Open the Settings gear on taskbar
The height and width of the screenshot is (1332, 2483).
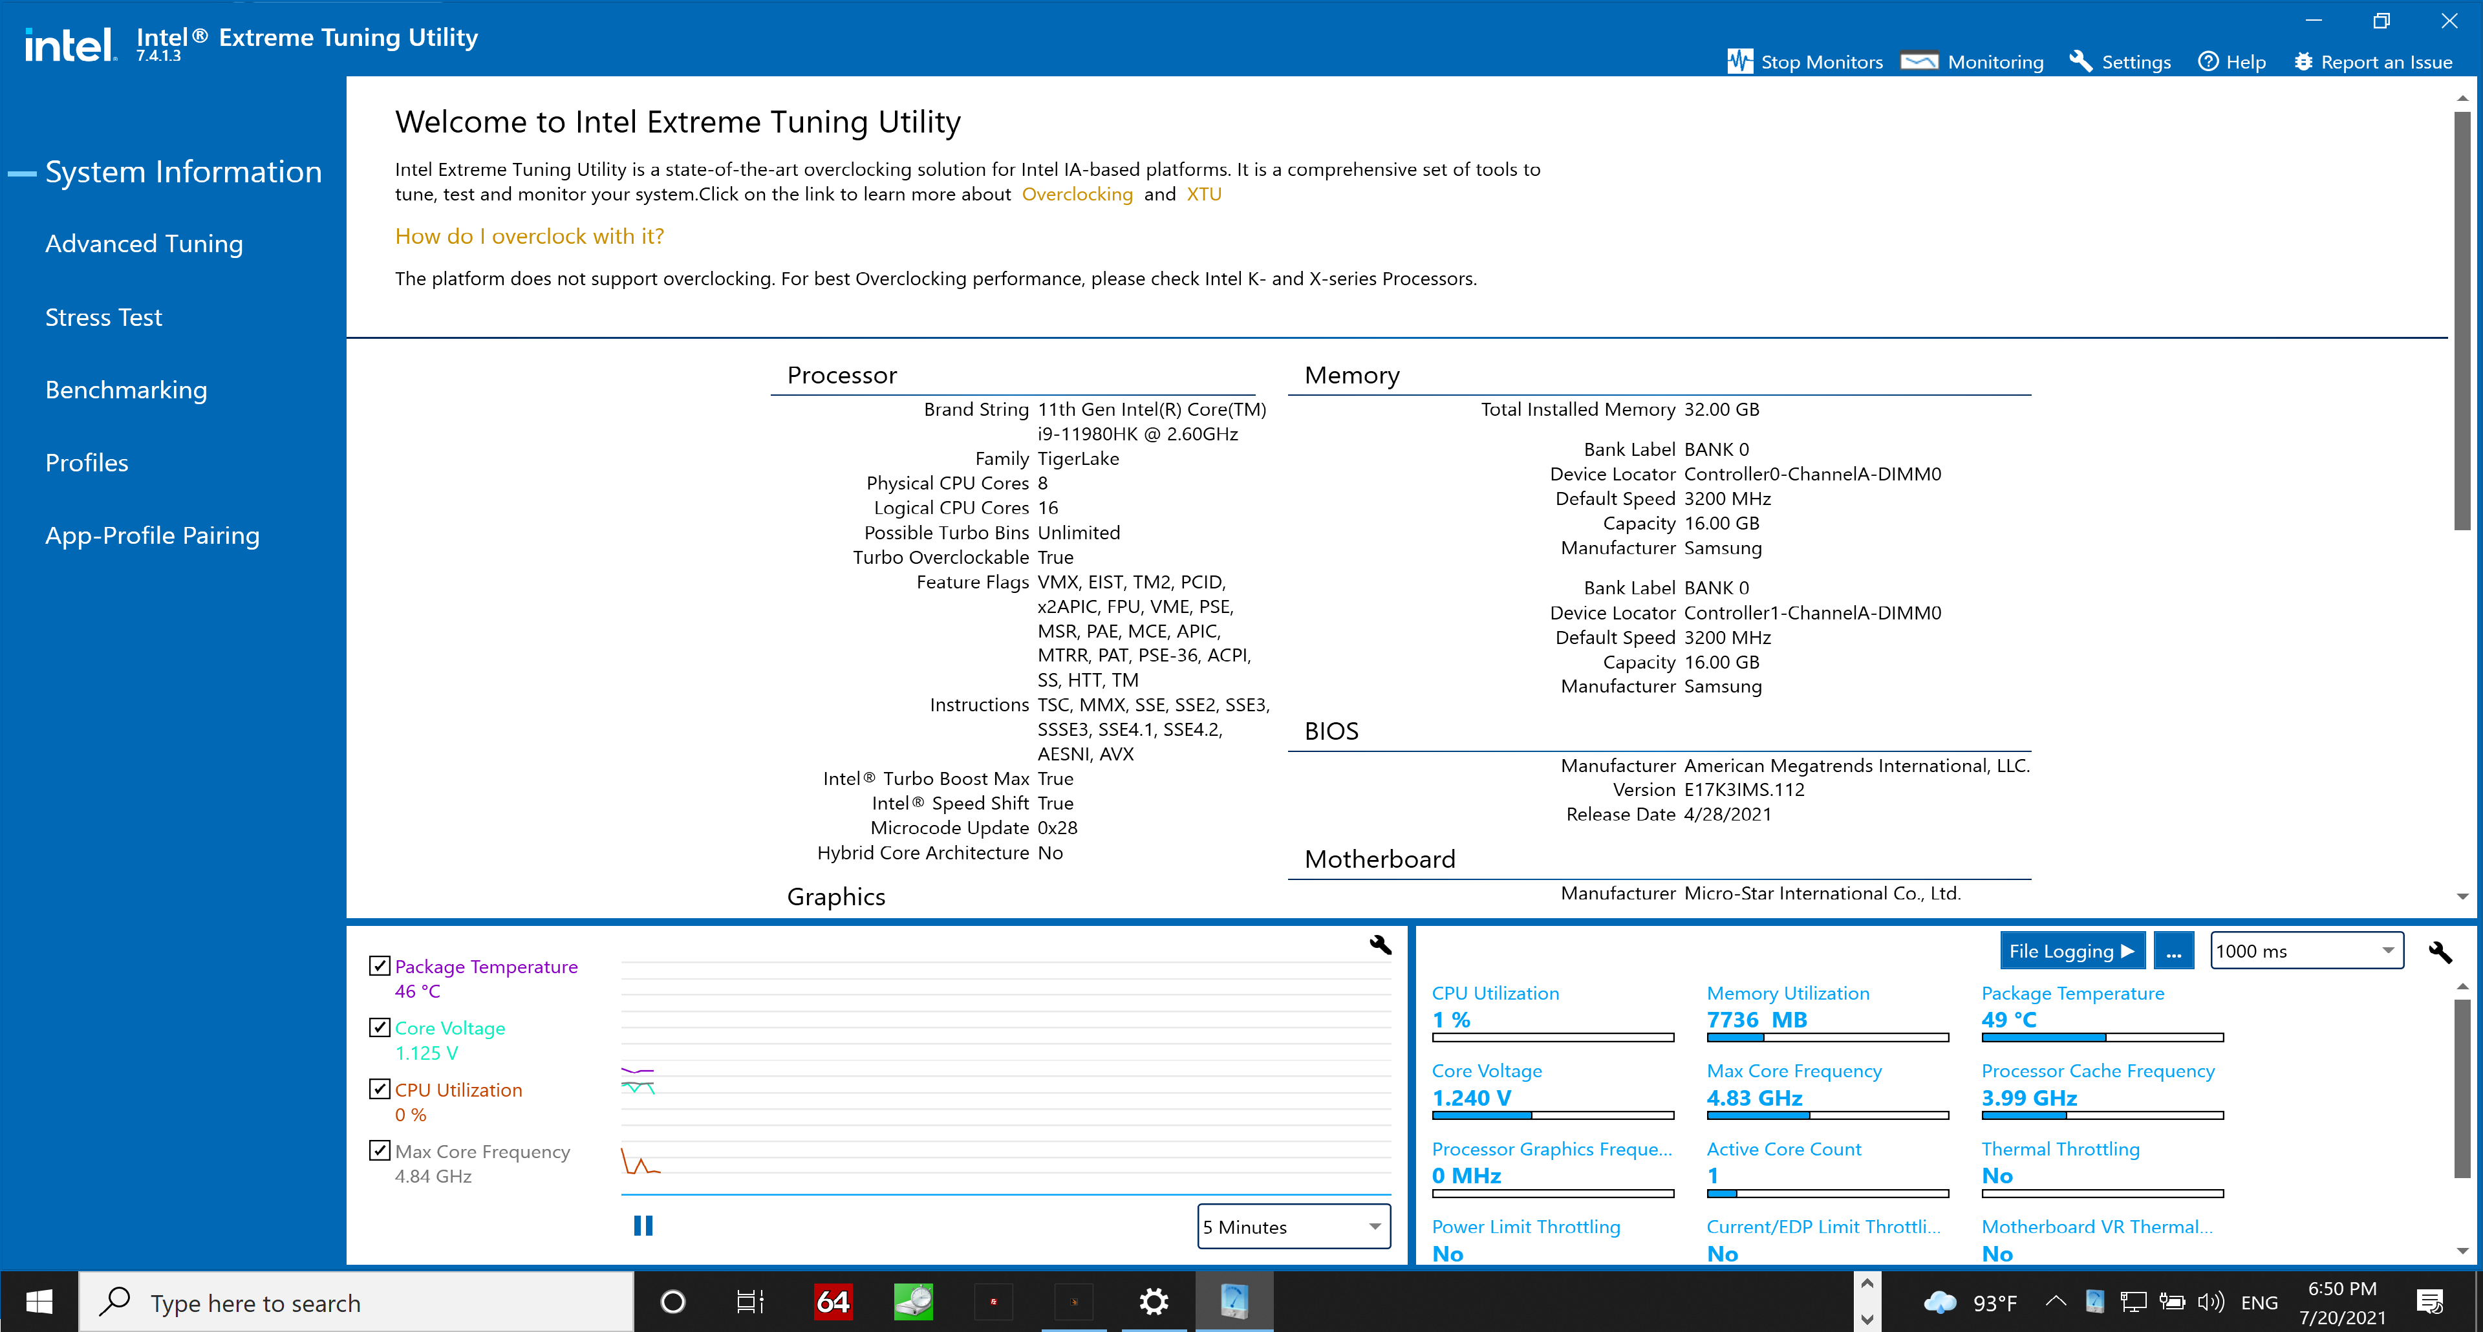[1154, 1302]
